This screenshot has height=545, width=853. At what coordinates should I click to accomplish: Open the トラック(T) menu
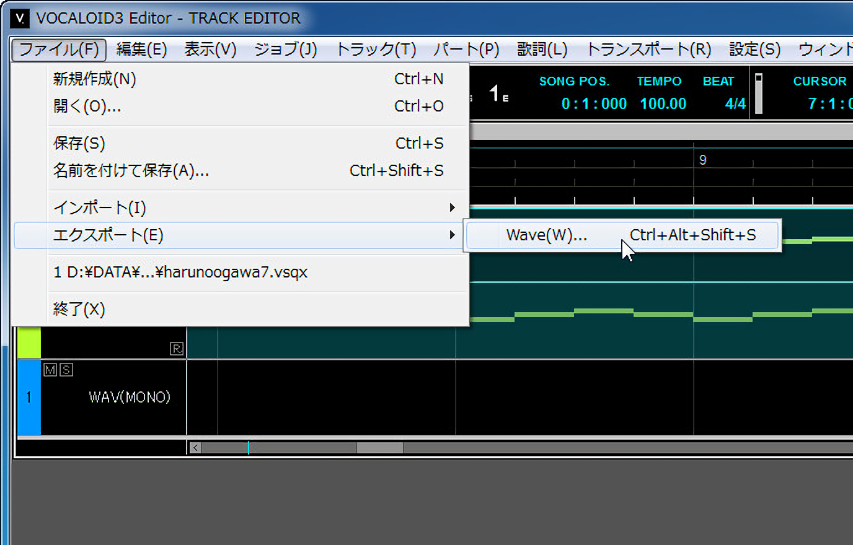click(x=376, y=50)
